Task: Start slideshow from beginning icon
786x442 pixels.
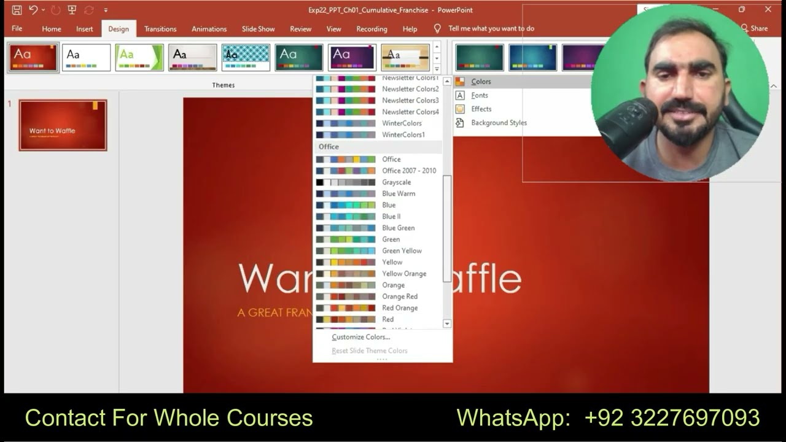Action: (x=72, y=10)
